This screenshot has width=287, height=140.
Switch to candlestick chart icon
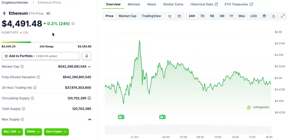[179, 16]
